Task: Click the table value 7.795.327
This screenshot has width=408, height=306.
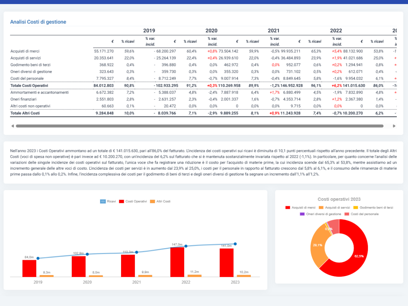Action: point(105,79)
